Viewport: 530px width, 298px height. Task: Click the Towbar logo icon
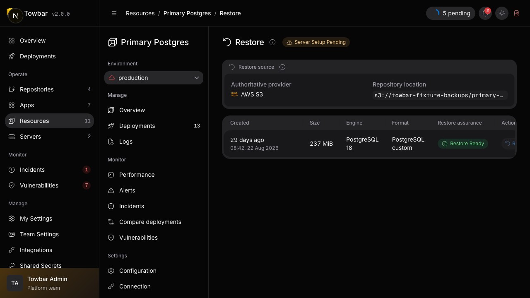pos(14,15)
